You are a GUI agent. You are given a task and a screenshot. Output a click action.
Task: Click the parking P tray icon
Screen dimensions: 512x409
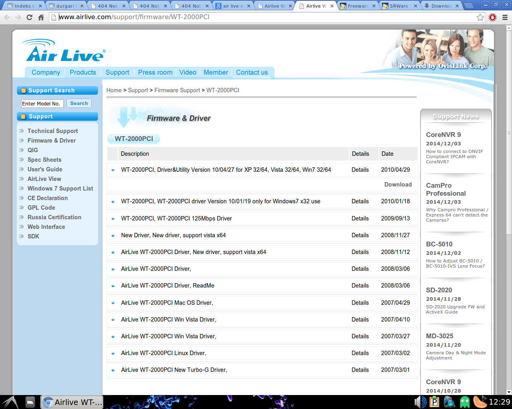click(434, 402)
